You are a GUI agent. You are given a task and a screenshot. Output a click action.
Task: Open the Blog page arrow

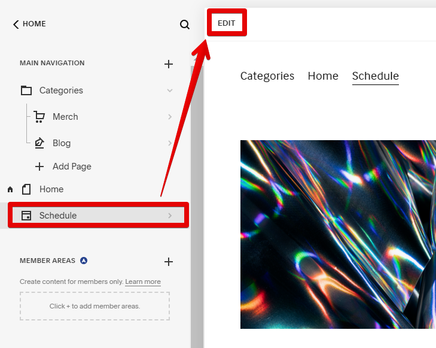click(170, 143)
